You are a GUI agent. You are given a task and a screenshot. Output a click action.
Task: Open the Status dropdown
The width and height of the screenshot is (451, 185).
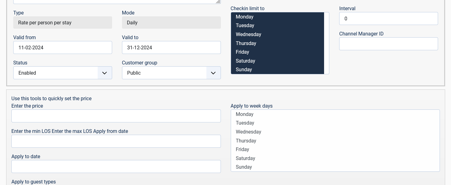point(63,73)
